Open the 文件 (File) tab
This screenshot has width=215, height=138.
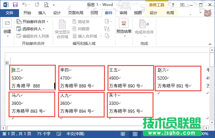tap(10, 13)
